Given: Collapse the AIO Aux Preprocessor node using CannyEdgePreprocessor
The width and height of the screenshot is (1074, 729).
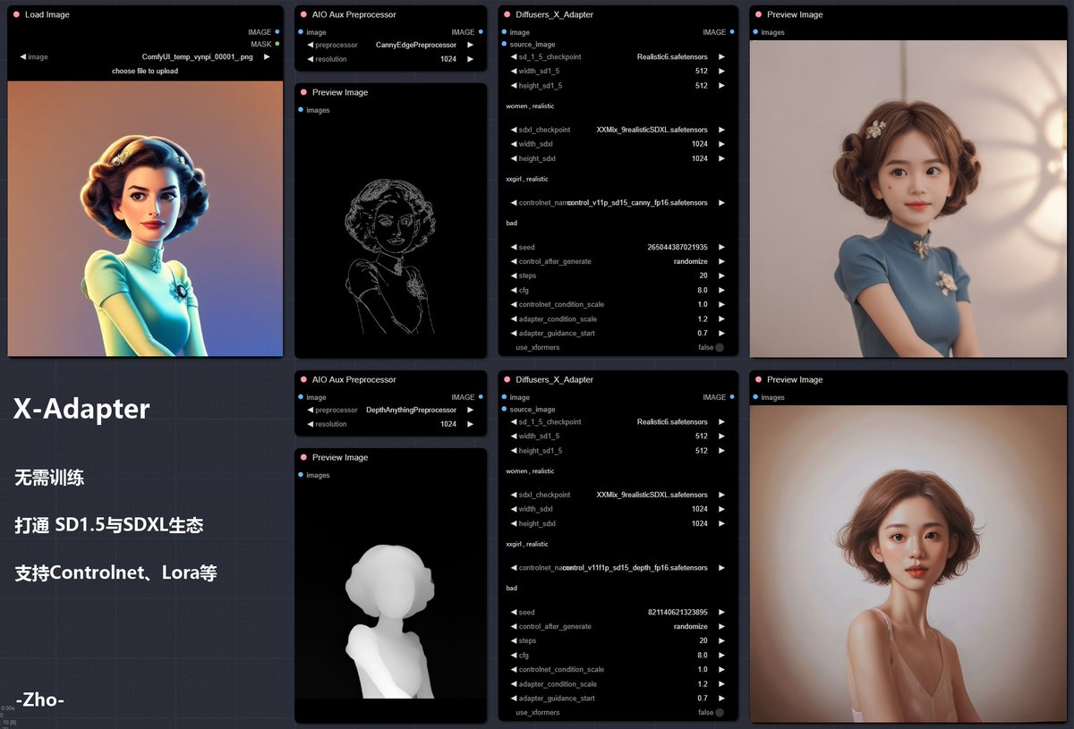Looking at the screenshot, I should click(x=304, y=14).
